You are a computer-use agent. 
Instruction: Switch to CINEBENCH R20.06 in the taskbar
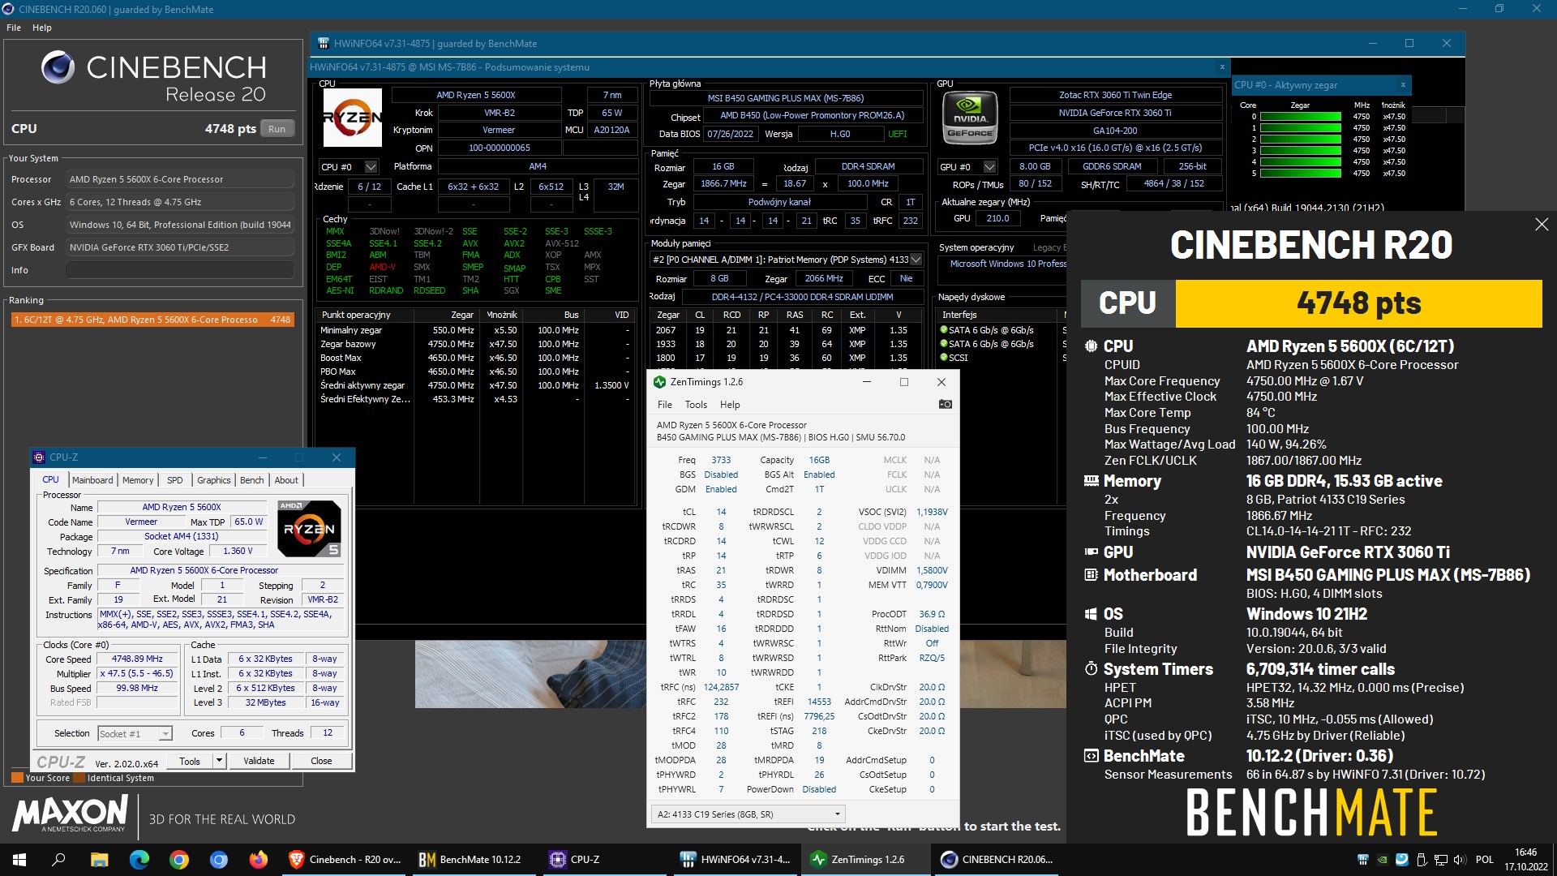point(997,860)
